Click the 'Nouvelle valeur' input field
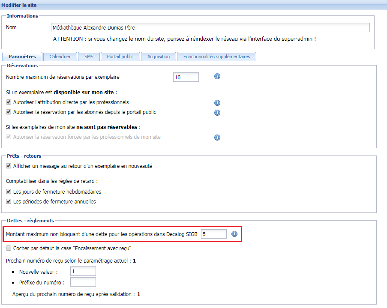This screenshot has height=308, width=387. pyautogui.click(x=83, y=271)
